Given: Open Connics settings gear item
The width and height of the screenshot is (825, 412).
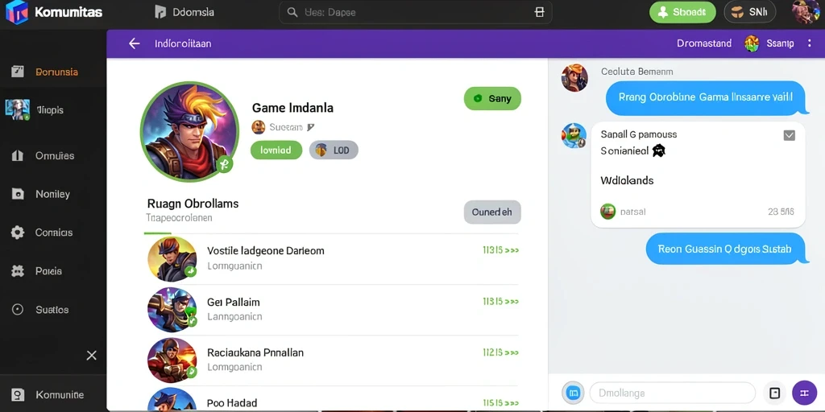Looking at the screenshot, I should coord(53,233).
